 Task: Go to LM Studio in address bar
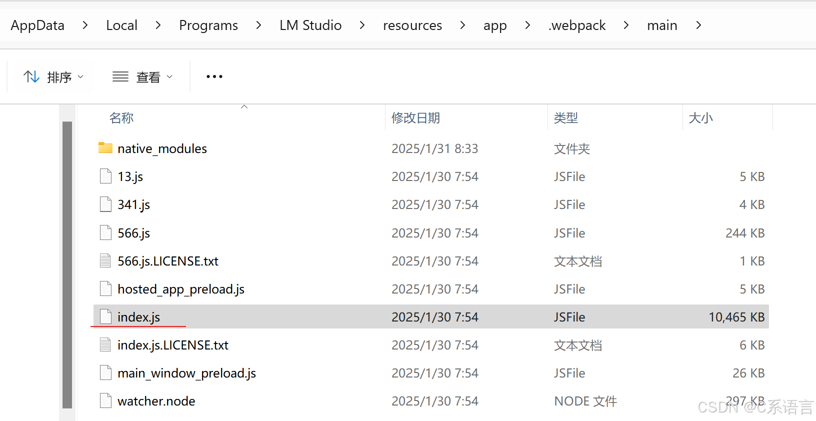pyautogui.click(x=310, y=25)
